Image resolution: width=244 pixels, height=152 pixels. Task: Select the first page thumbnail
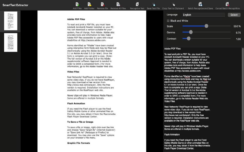(x=11, y=21)
